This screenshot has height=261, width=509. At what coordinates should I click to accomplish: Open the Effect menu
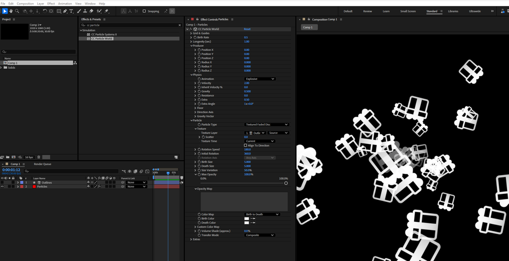click(x=51, y=4)
